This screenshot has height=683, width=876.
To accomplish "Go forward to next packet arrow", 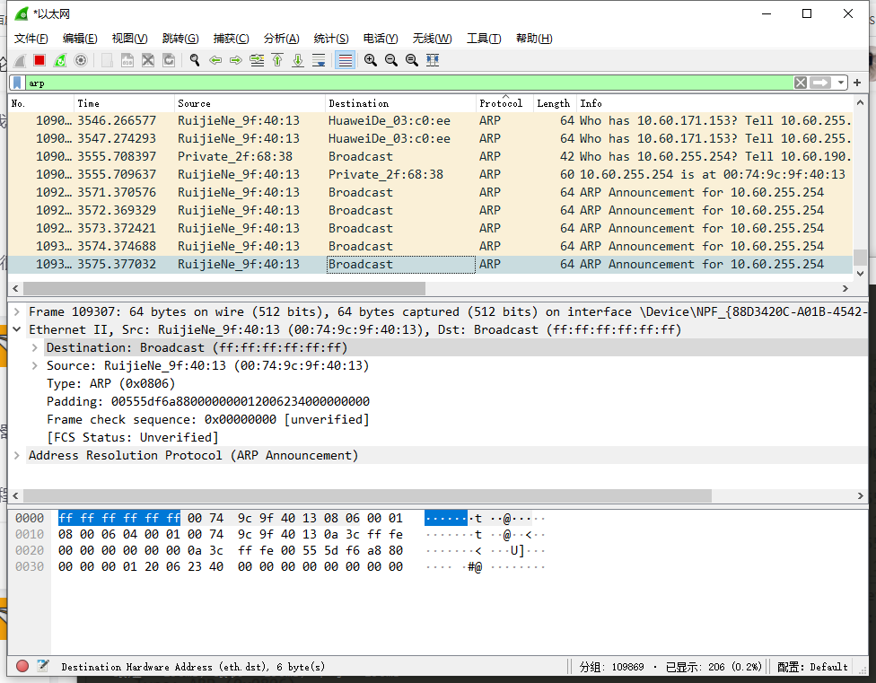I will point(236,60).
